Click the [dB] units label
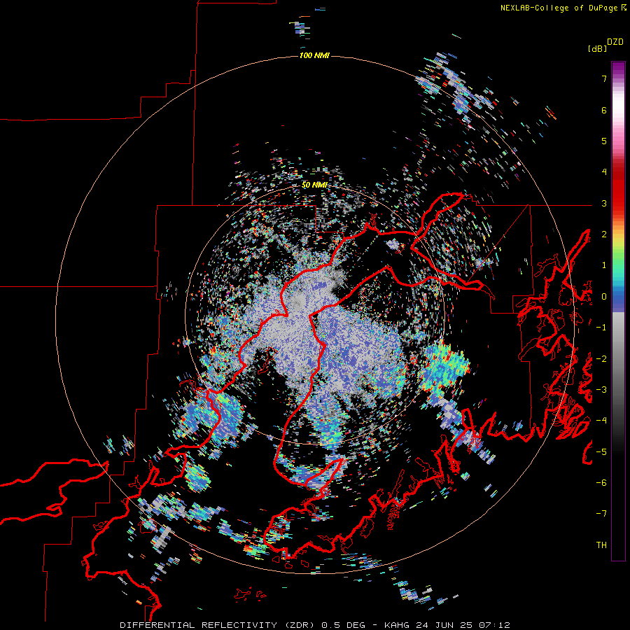The image size is (630, 630). [597, 48]
